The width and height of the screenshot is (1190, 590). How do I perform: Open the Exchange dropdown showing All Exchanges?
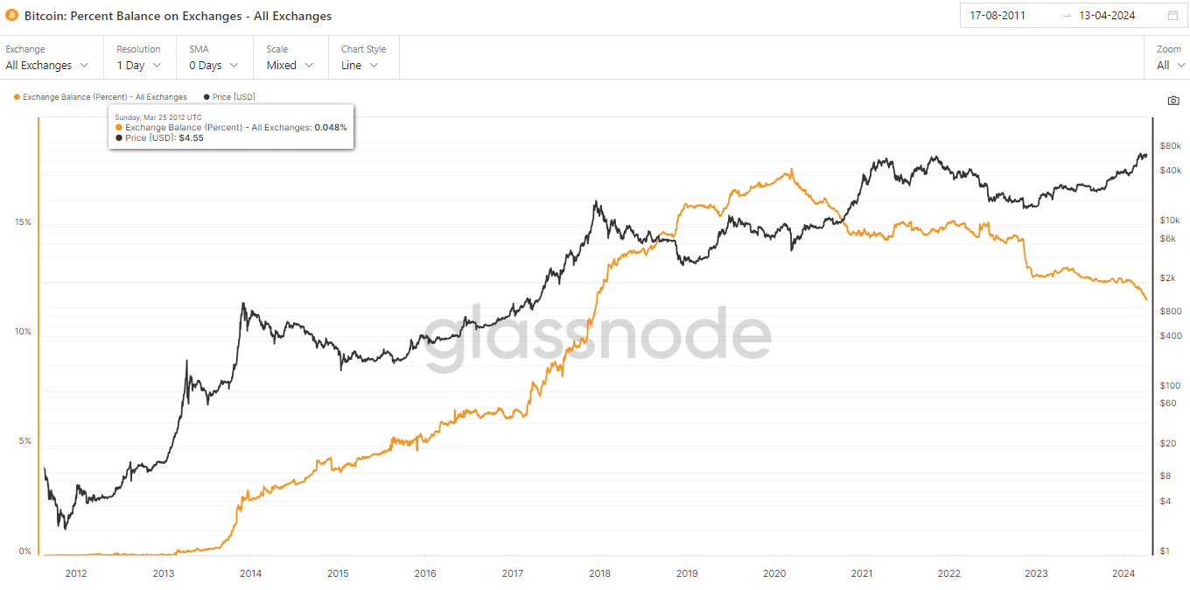pos(47,66)
